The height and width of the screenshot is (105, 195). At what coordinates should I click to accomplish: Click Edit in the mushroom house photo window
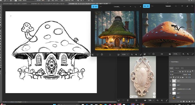point(95,7)
